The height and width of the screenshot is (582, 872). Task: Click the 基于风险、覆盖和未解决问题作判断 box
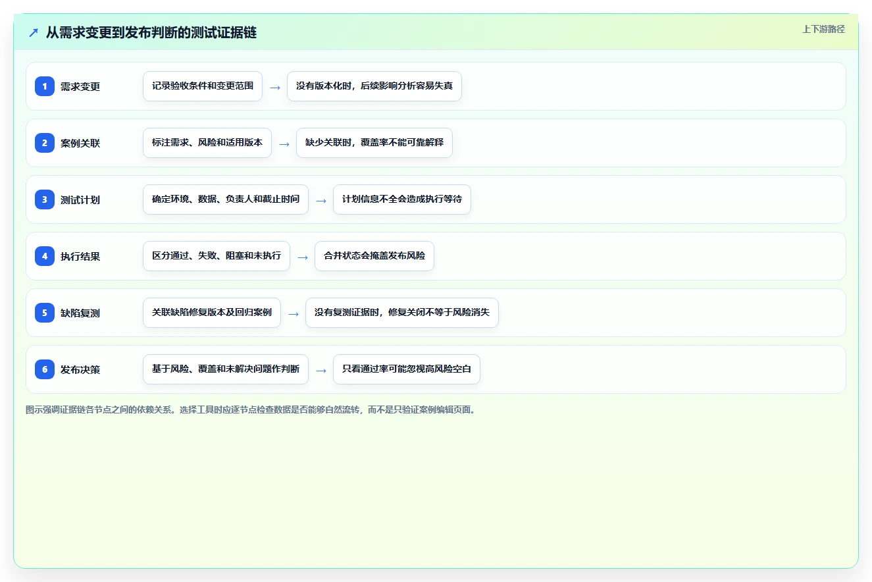pyautogui.click(x=226, y=369)
